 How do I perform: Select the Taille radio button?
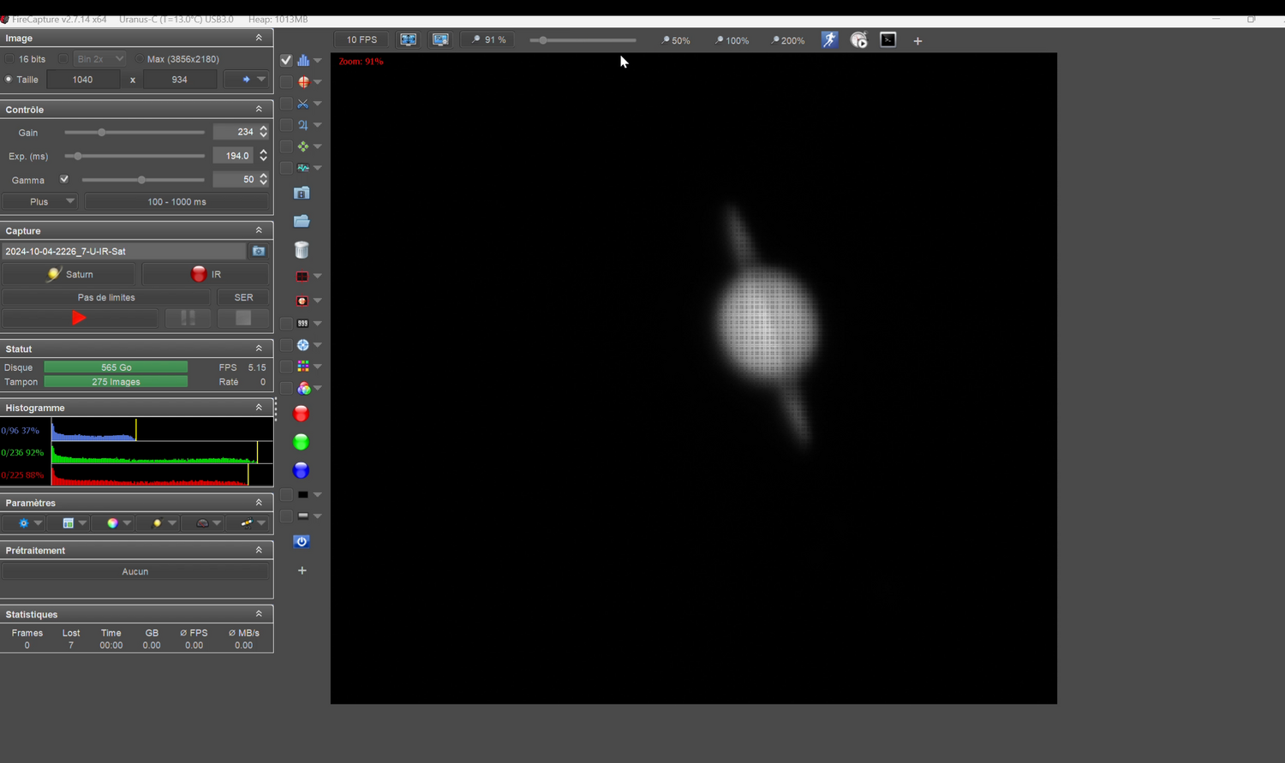[x=9, y=80]
